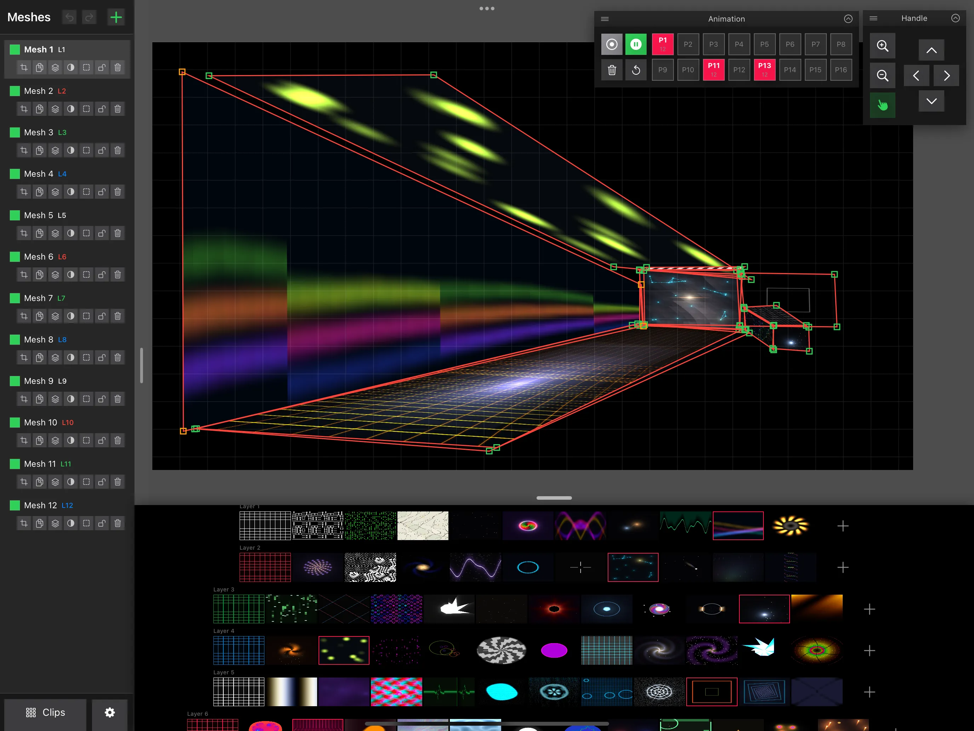Collapse the Animation panel with circle chevron
The height and width of the screenshot is (731, 974).
[848, 18]
